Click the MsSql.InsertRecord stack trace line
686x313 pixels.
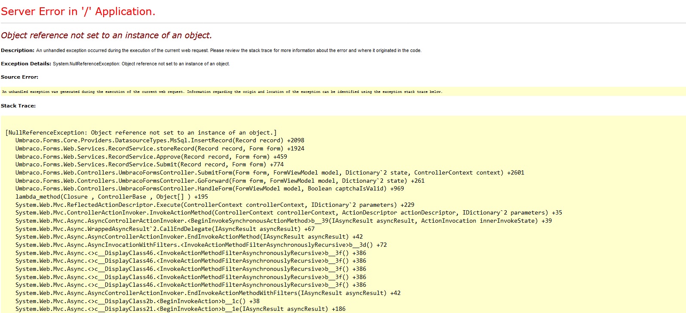pos(160,141)
